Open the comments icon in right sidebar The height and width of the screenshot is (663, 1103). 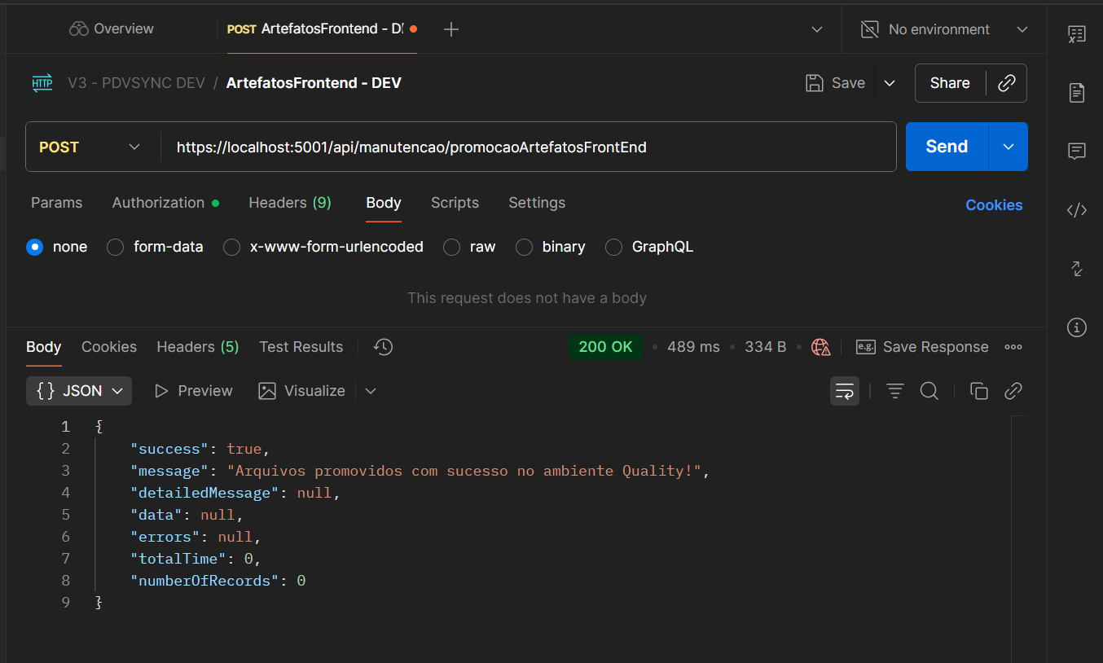[x=1077, y=151]
